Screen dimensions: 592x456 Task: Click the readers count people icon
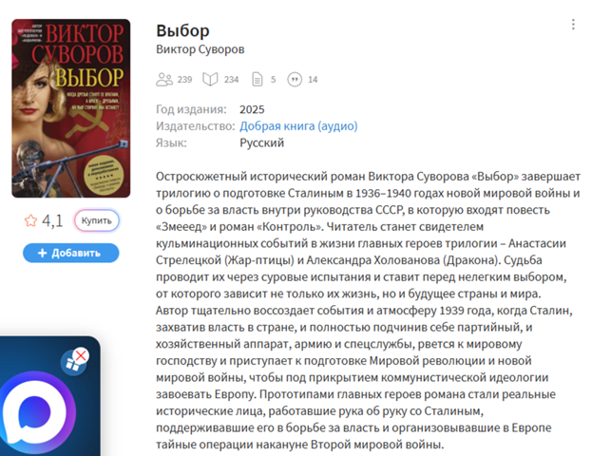pos(164,79)
